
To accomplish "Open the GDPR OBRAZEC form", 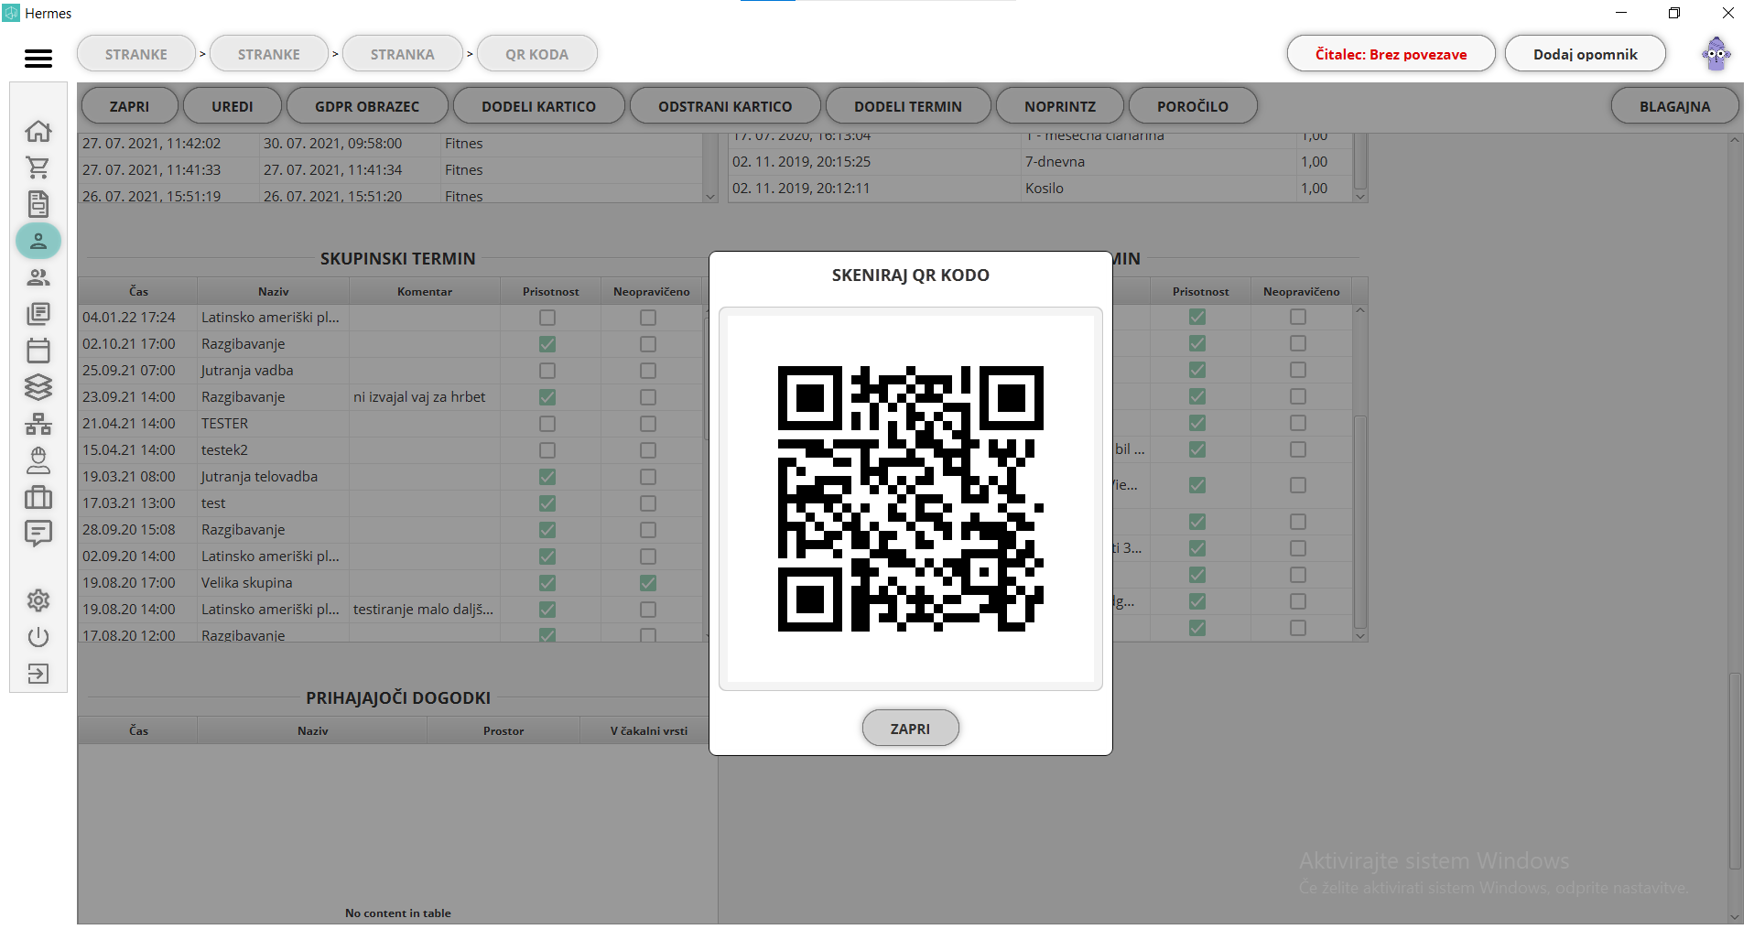I will click(x=367, y=106).
